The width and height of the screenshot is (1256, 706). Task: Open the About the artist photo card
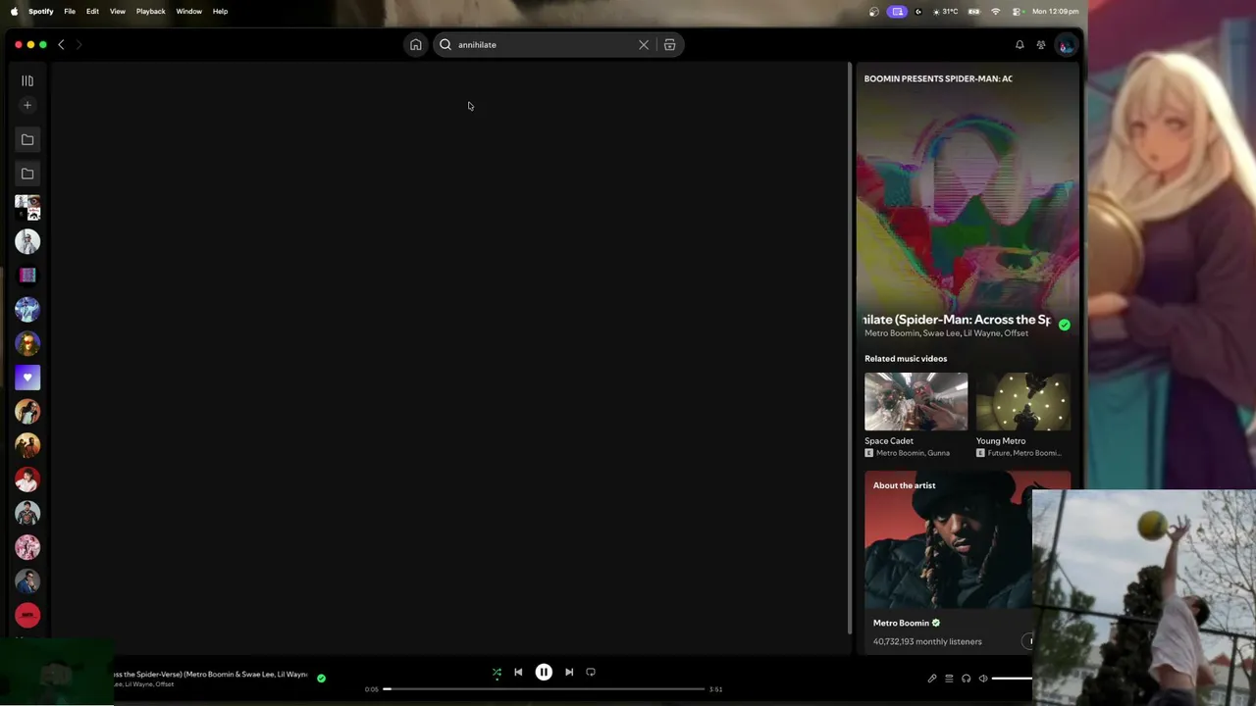point(968,539)
